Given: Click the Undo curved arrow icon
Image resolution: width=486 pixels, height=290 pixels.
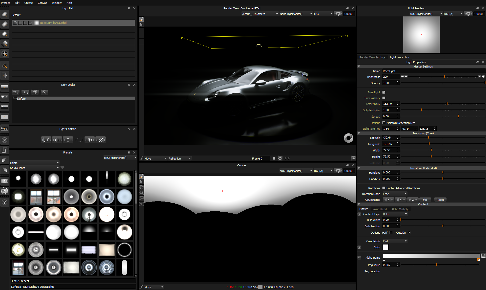Looking at the screenshot, I should click(x=5, y=160).
